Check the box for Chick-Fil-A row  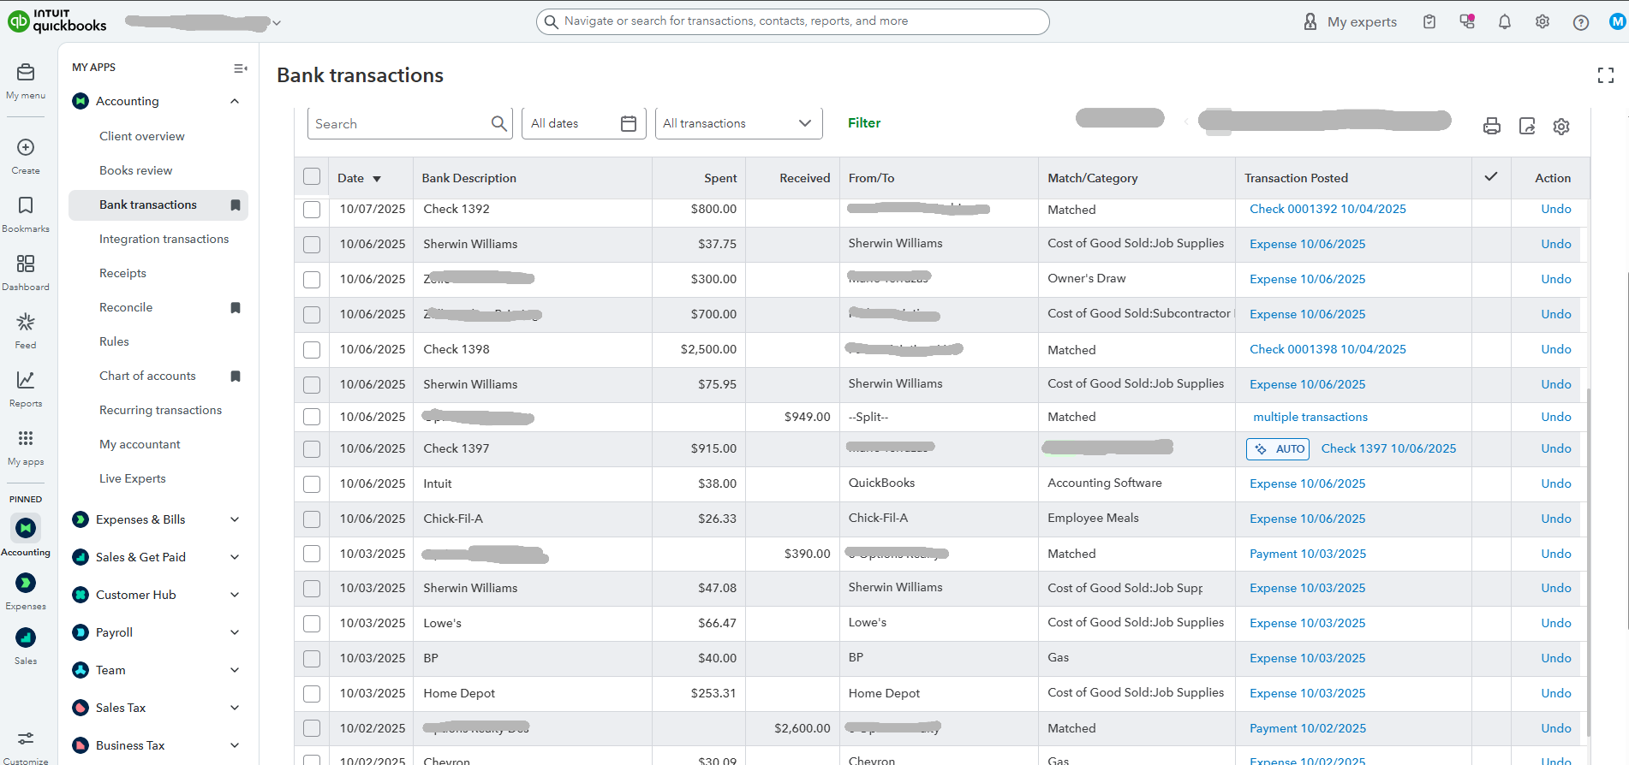point(312,519)
